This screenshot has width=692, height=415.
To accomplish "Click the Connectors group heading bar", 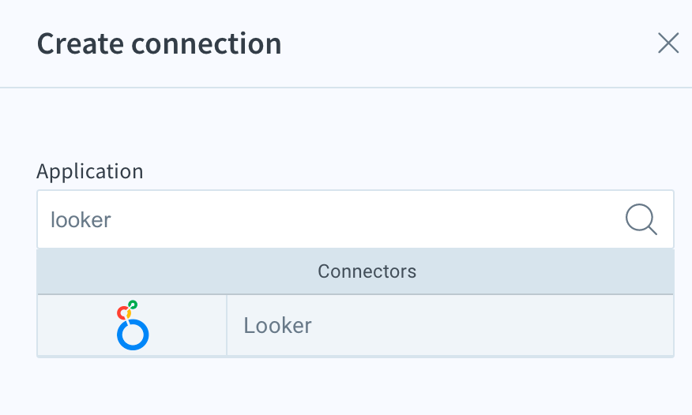I will click(x=355, y=271).
